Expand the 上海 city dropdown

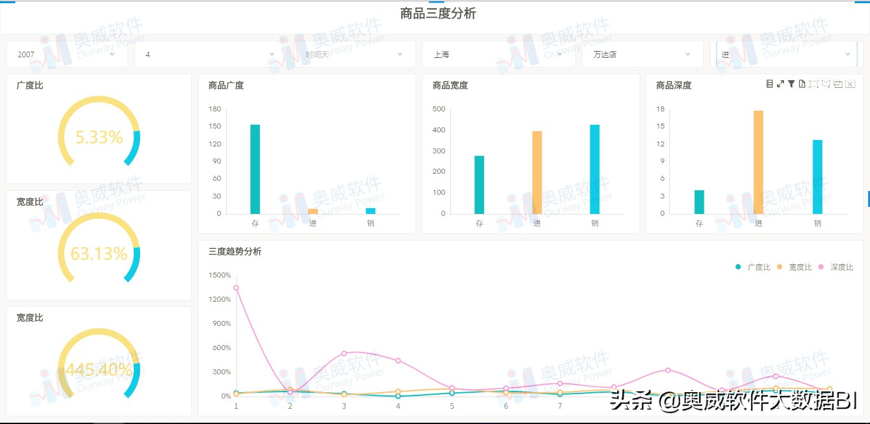point(499,54)
